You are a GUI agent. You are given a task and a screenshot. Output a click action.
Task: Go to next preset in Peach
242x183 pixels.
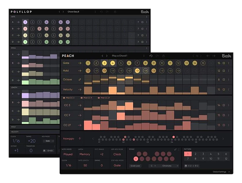click(106, 56)
